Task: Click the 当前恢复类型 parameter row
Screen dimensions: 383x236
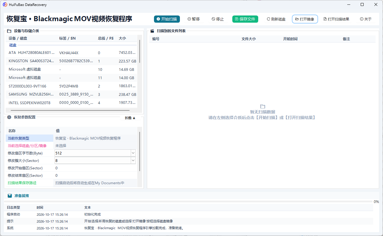Action: pos(71,138)
